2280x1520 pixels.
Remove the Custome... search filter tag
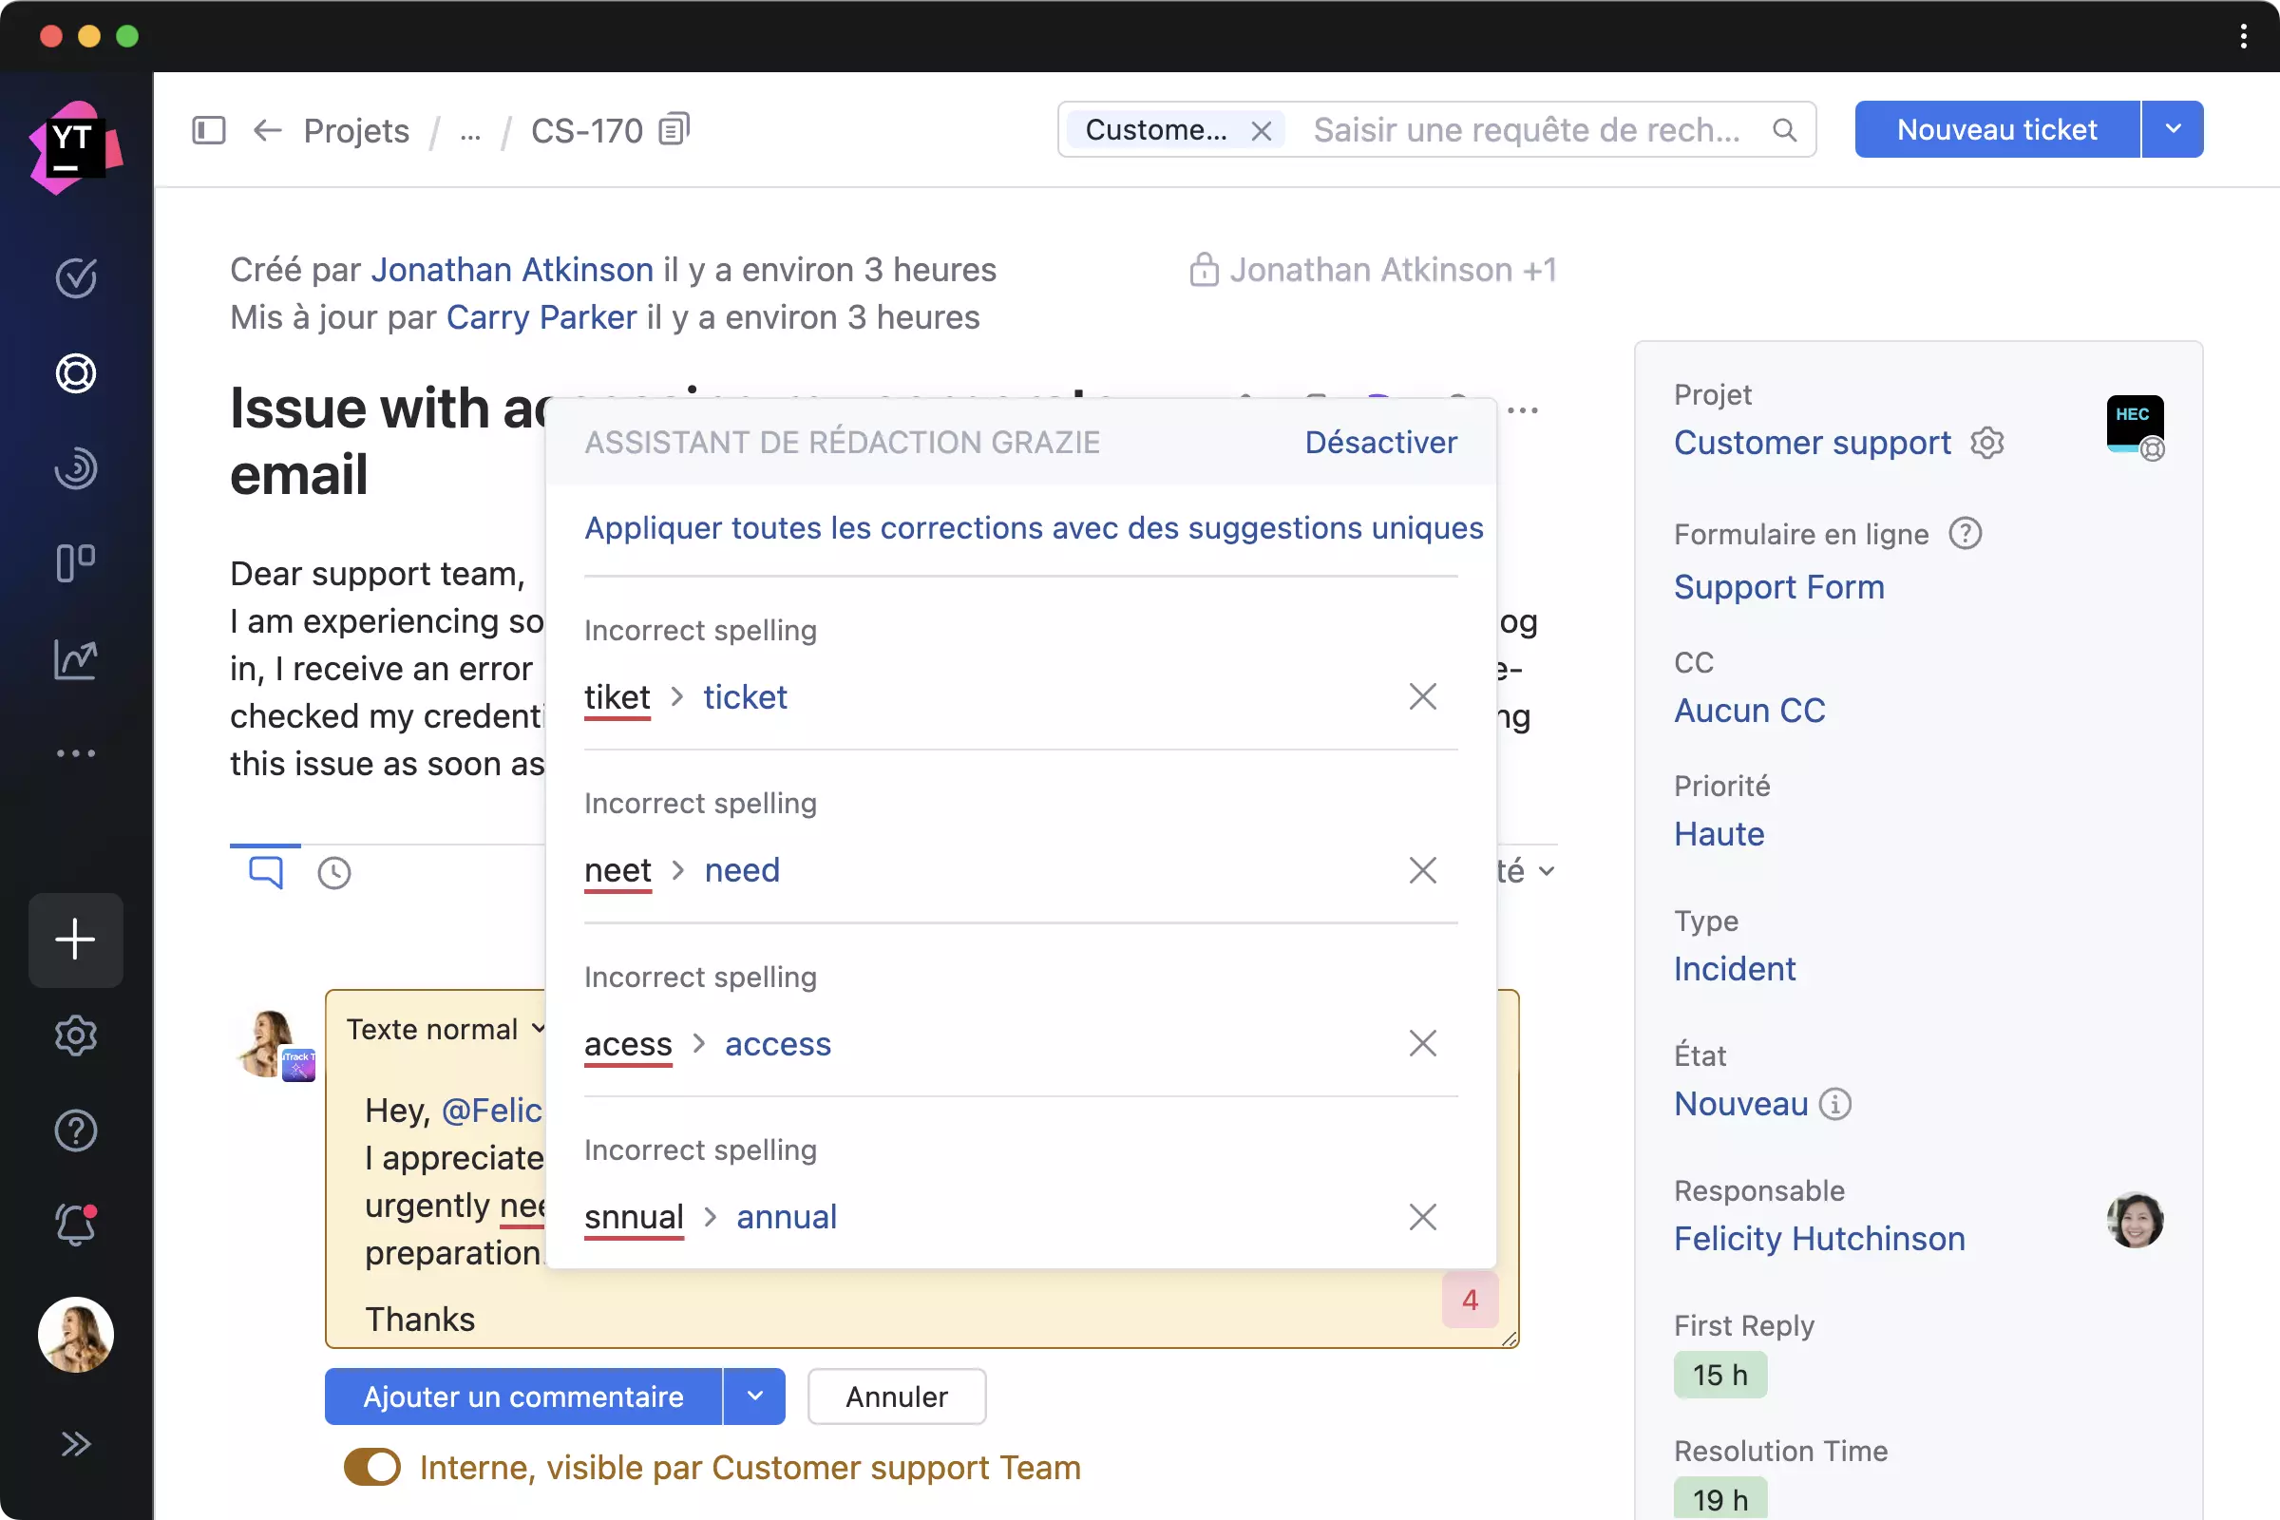point(1261,131)
